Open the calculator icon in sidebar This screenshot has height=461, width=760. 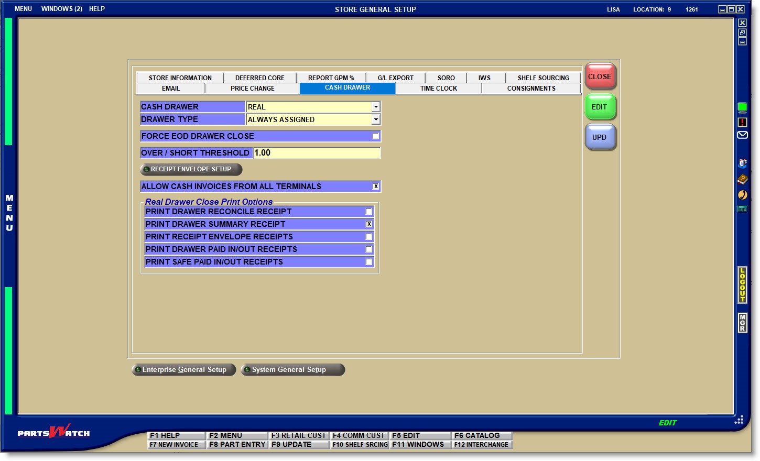coord(742,209)
